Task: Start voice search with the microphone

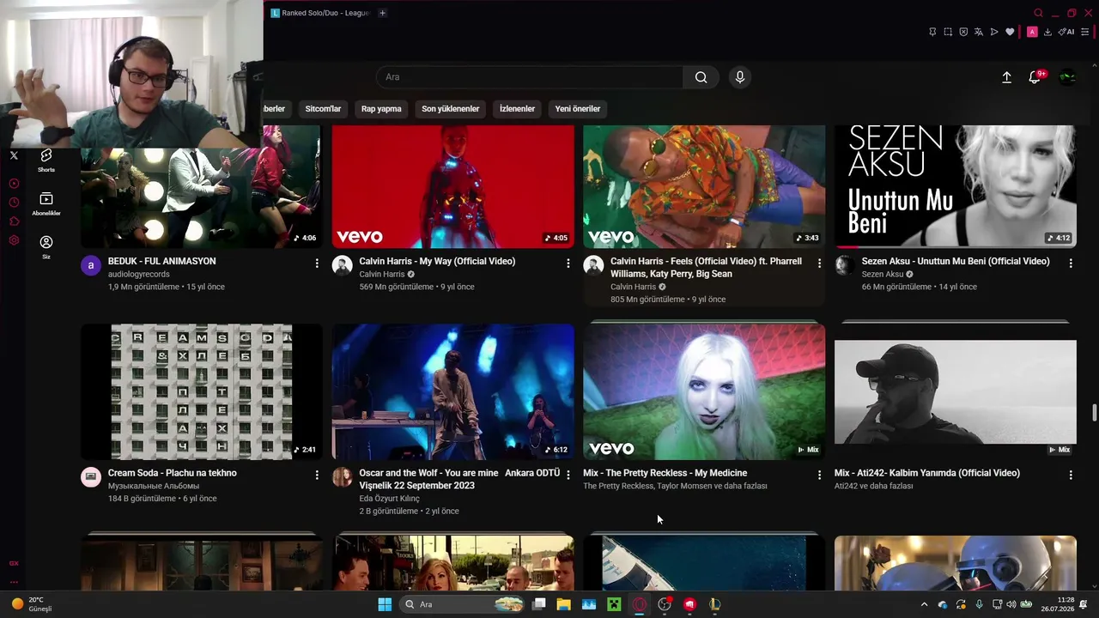Action: pyautogui.click(x=740, y=77)
